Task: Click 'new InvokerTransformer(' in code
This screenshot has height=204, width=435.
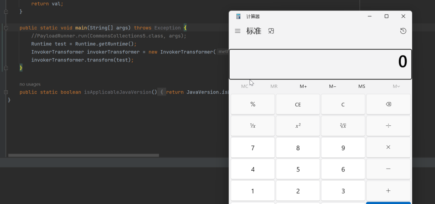Action: click(x=182, y=52)
